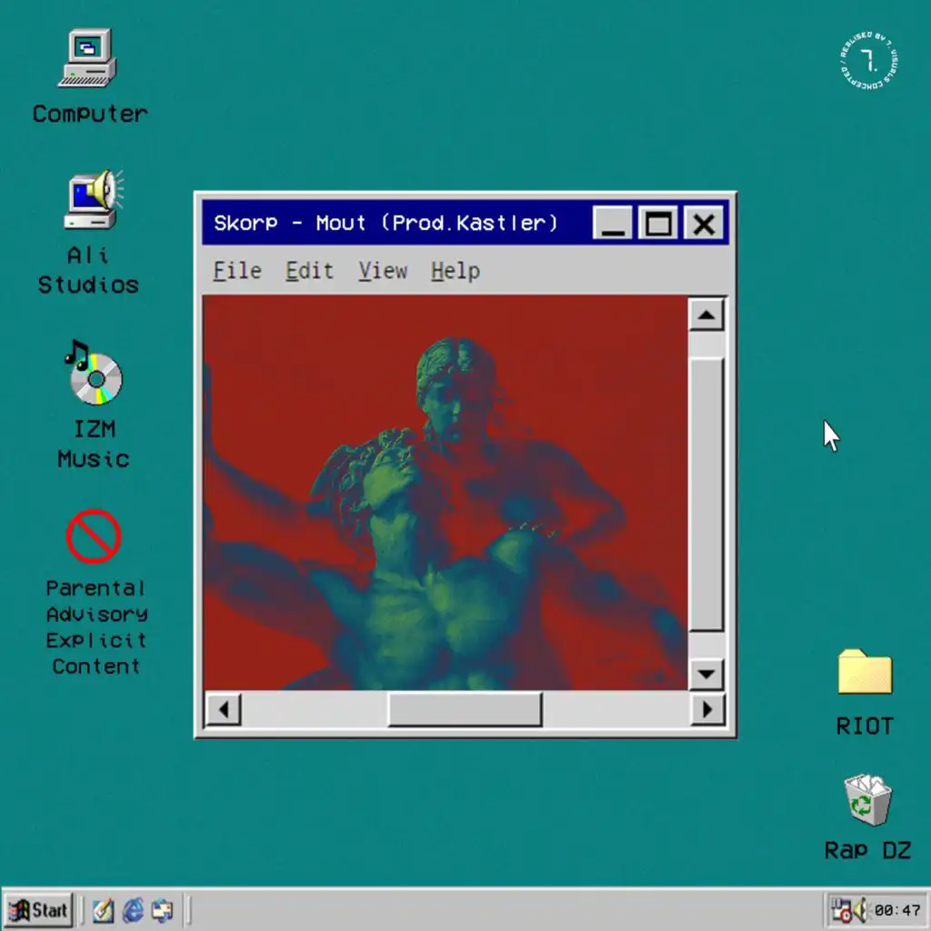Open the Computer desktop icon

[x=88, y=59]
